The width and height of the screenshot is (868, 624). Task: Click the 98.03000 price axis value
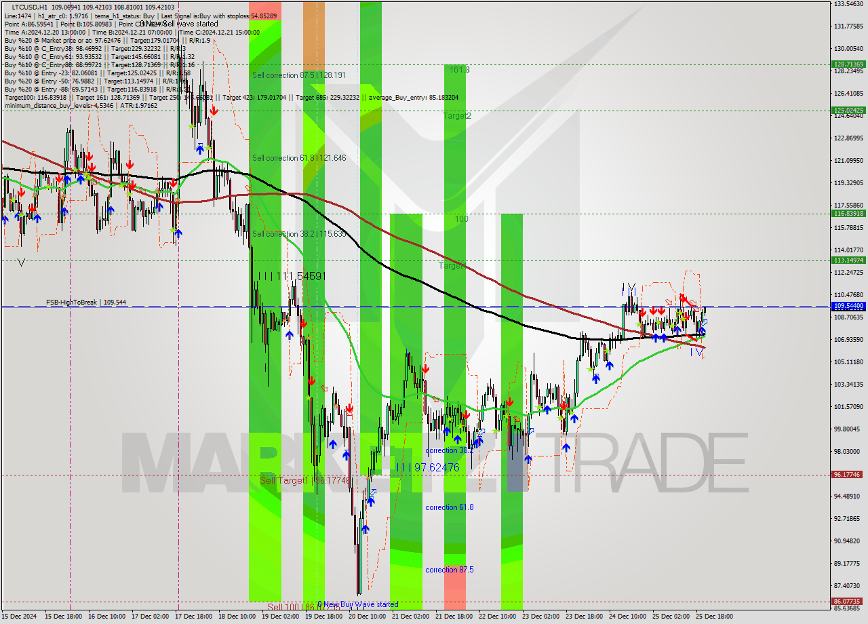(848, 452)
